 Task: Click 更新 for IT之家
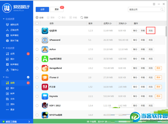coord(158,87)
